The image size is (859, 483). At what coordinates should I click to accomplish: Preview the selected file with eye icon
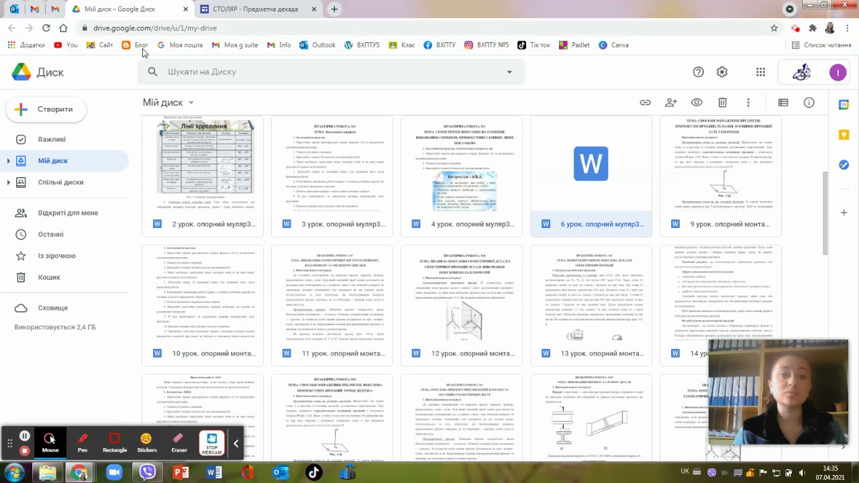(x=697, y=103)
